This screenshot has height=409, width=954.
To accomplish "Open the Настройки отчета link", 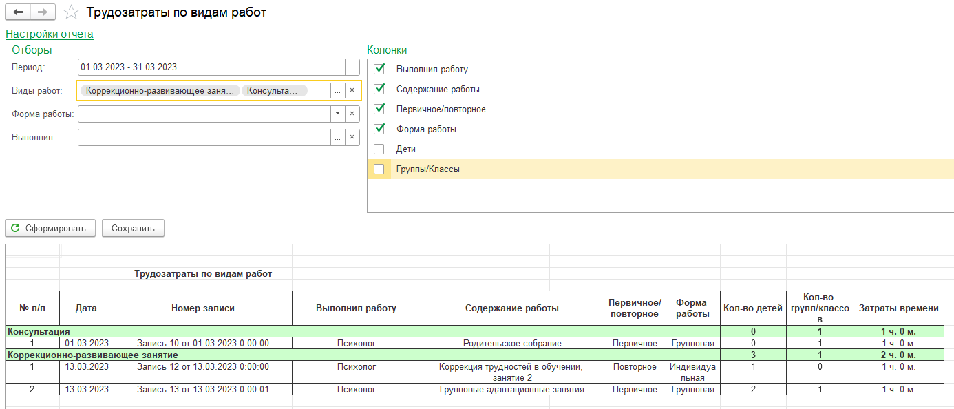I will pos(50,34).
